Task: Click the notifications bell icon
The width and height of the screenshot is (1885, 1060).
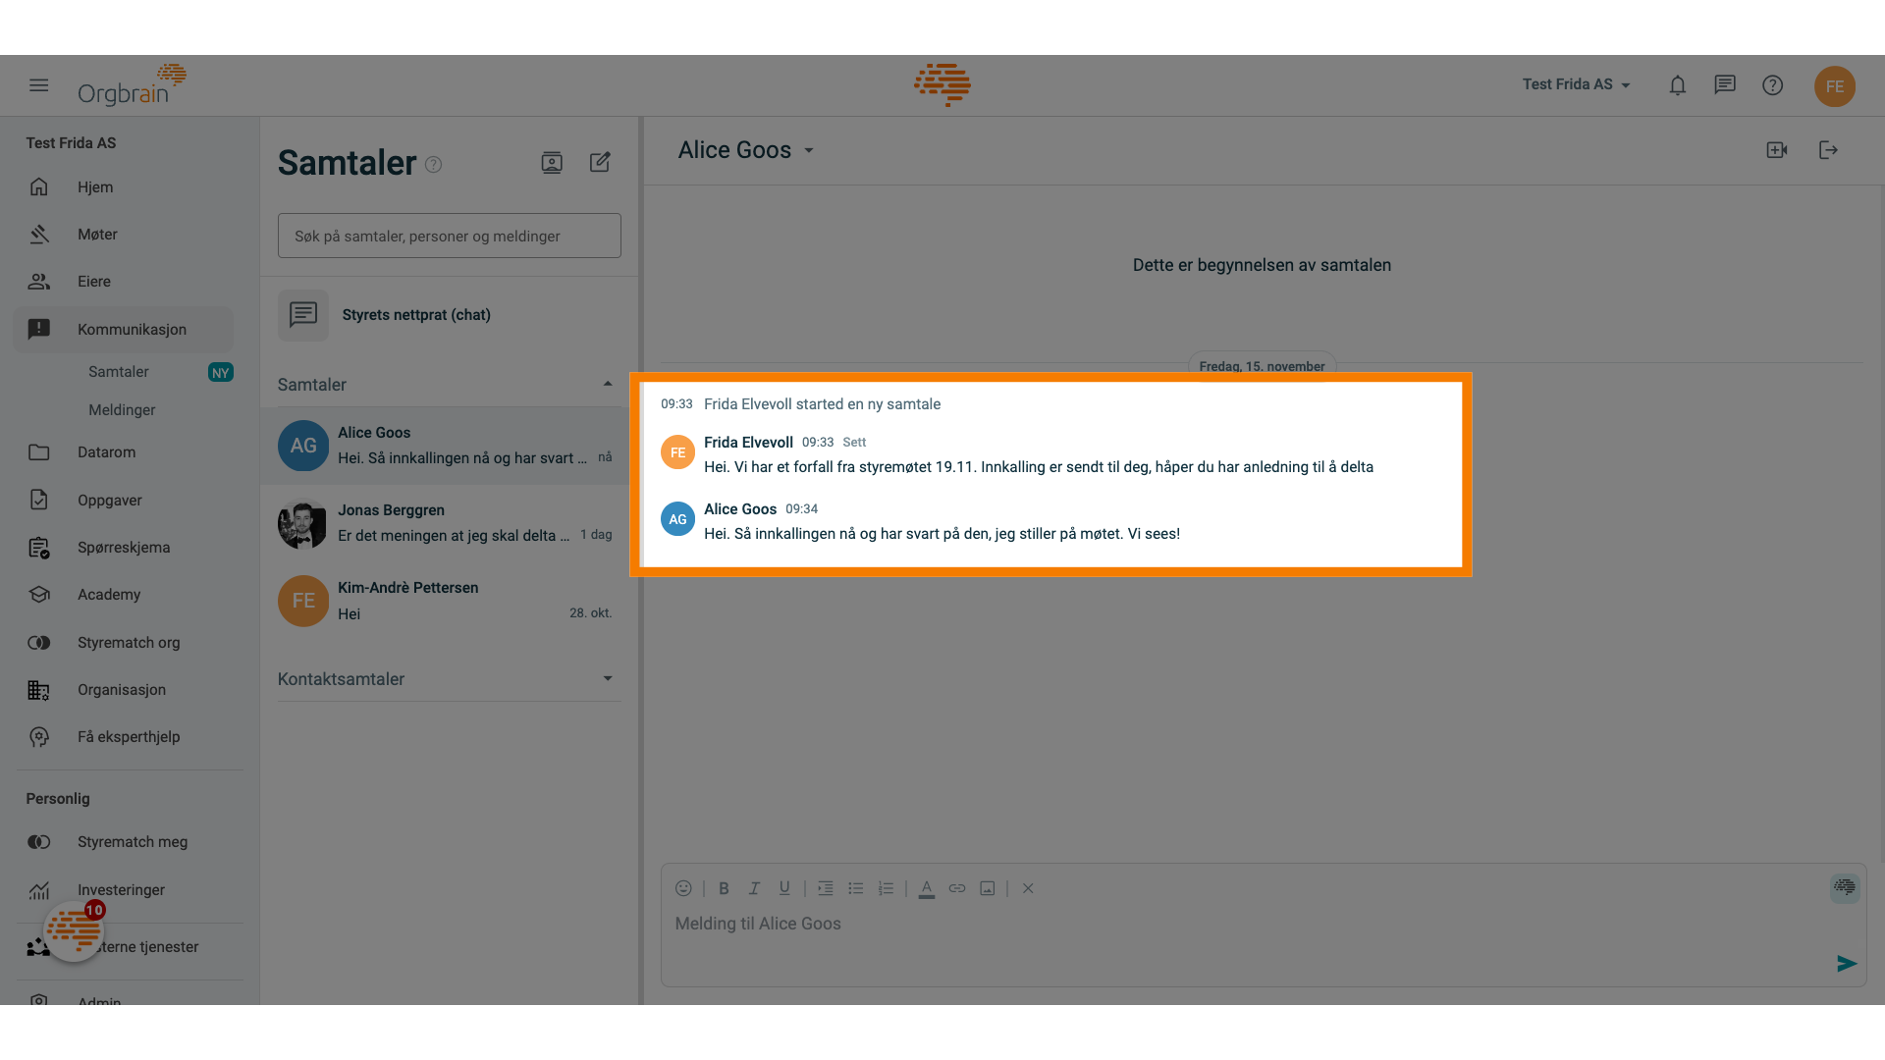Action: click(1677, 85)
